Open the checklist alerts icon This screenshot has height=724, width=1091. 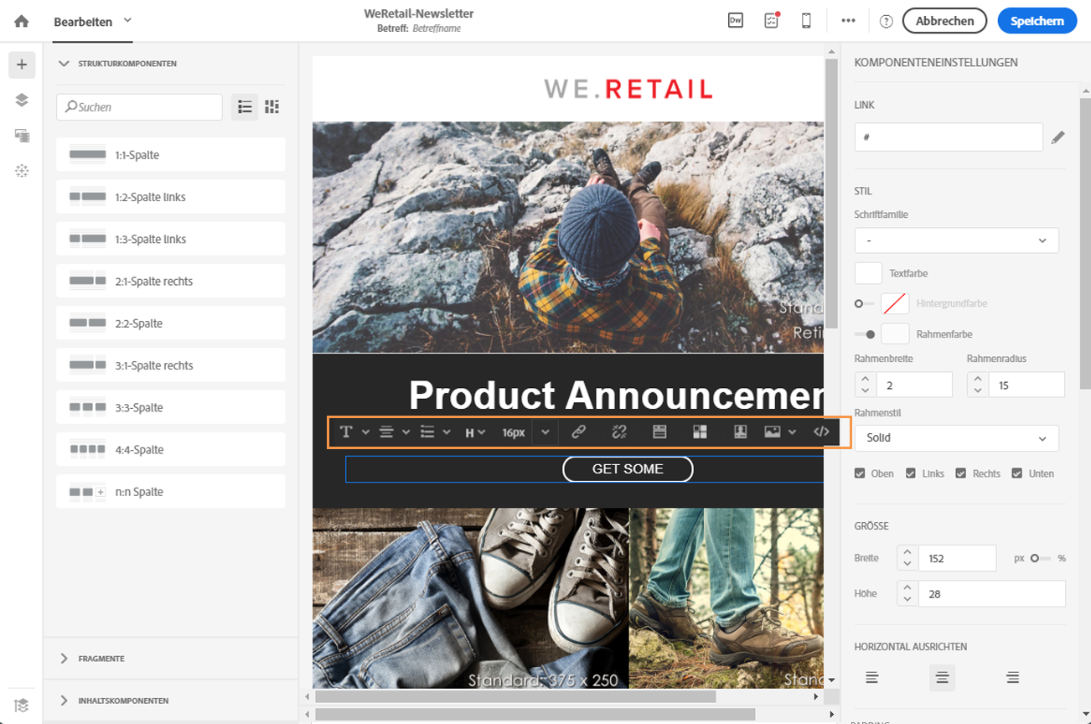[772, 21]
